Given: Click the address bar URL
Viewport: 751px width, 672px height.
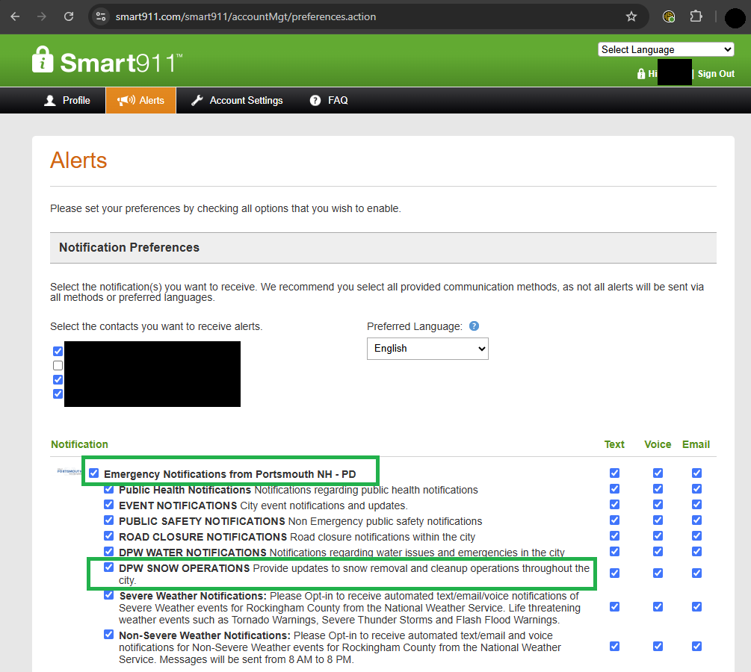Looking at the screenshot, I should point(246,16).
